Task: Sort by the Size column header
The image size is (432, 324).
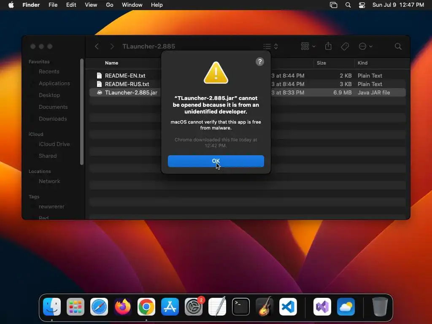Action: pyautogui.click(x=321, y=63)
